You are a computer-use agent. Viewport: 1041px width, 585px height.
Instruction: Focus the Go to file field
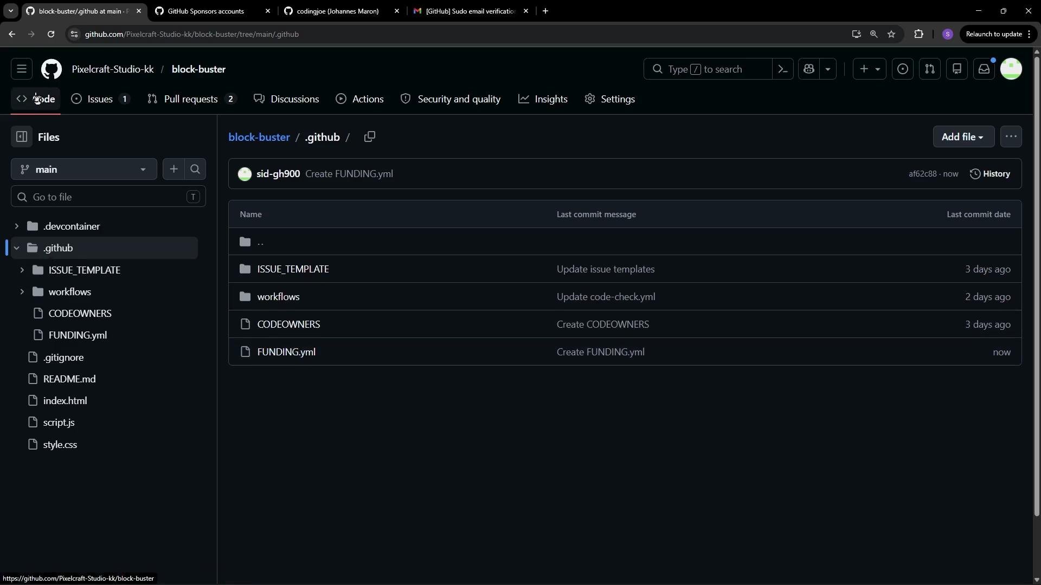[108, 197]
